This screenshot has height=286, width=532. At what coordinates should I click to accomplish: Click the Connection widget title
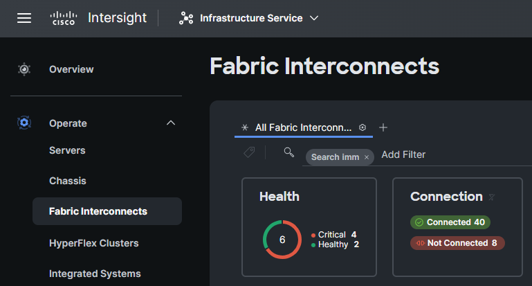(x=446, y=197)
